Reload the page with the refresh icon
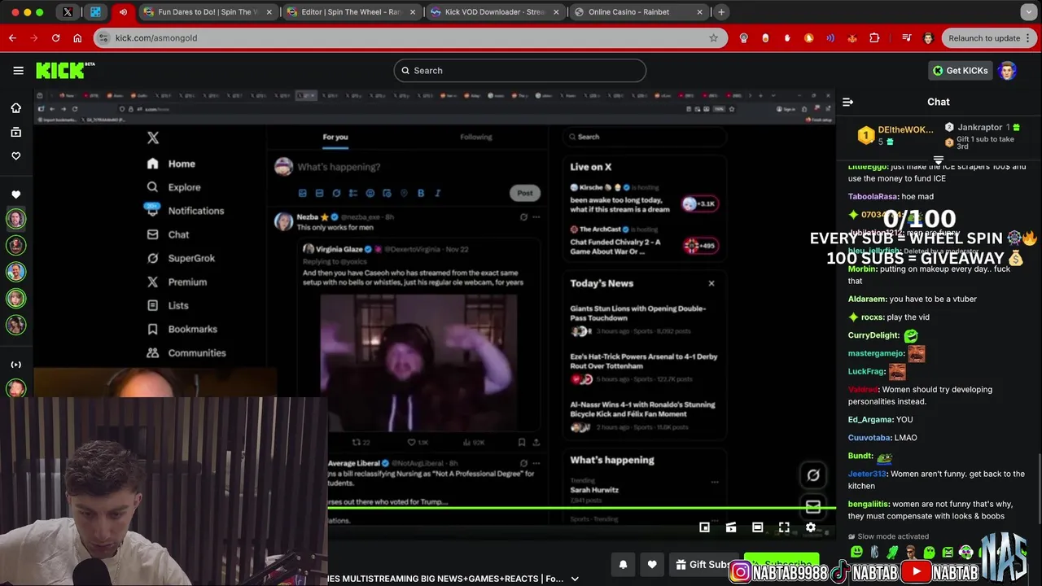This screenshot has height=586, width=1042. click(x=55, y=38)
